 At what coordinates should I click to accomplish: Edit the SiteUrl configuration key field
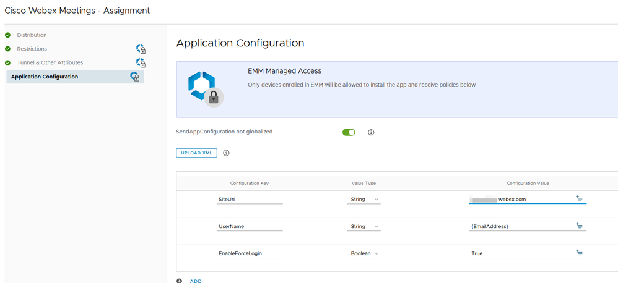click(250, 200)
